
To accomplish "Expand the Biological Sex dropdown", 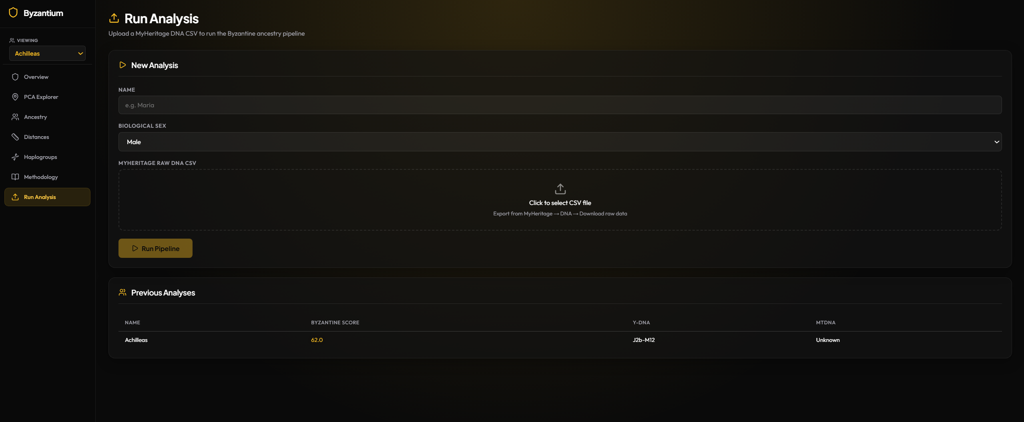I will 560,142.
